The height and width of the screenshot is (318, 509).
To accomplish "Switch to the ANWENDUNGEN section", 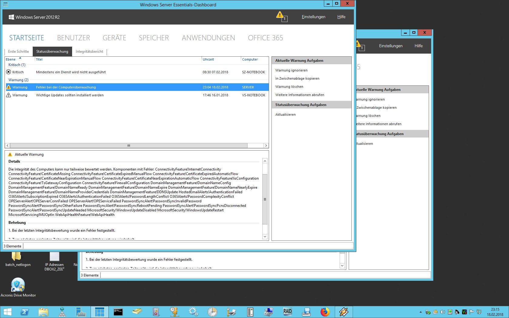I will (x=208, y=38).
